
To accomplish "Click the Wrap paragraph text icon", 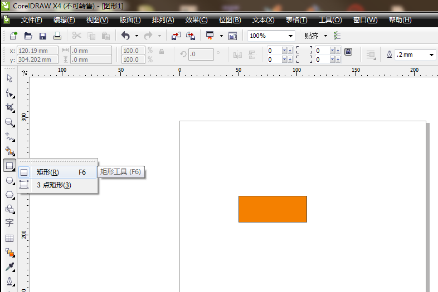I will tap(371, 55).
